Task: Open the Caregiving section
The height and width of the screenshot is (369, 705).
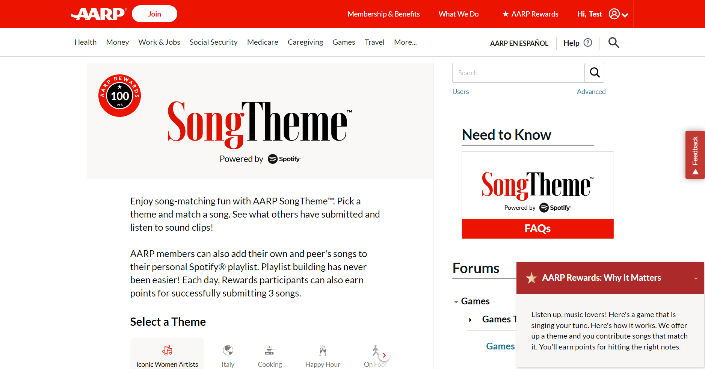Action: pos(305,42)
